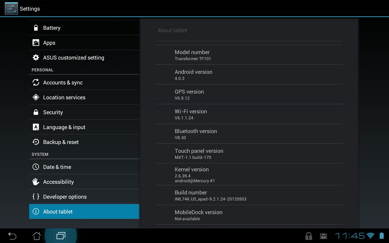The image size is (389, 243).
Task: Open Language & input icon
Action: (36, 127)
